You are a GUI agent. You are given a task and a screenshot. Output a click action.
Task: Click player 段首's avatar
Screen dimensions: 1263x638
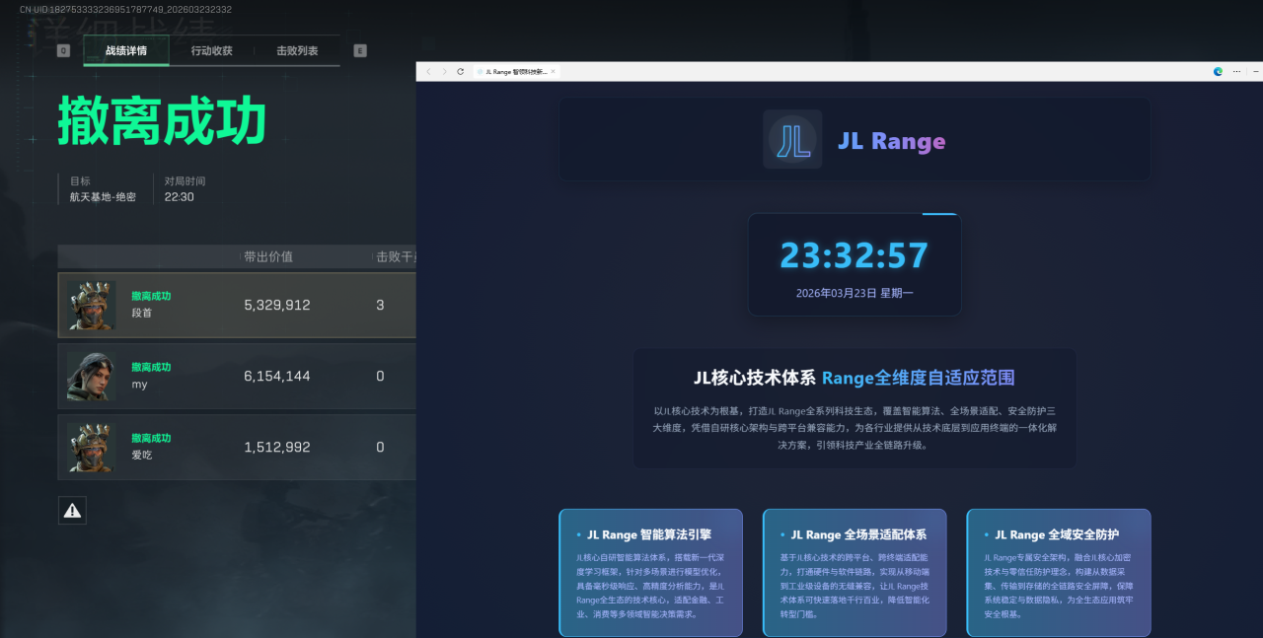pyautogui.click(x=92, y=305)
